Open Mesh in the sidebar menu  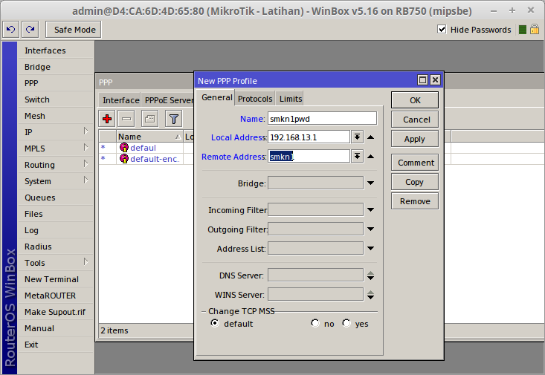[56, 116]
